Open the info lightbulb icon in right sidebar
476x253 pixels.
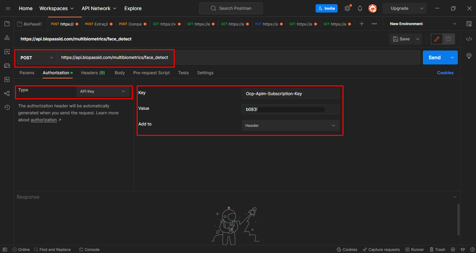tap(469, 55)
